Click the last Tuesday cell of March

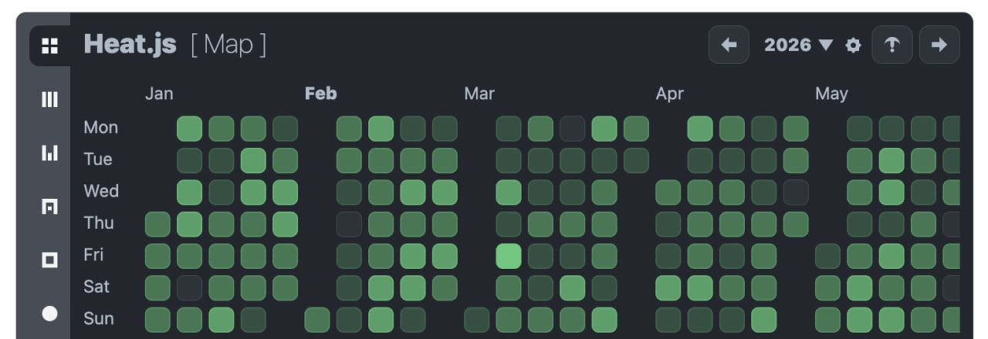coord(636,160)
